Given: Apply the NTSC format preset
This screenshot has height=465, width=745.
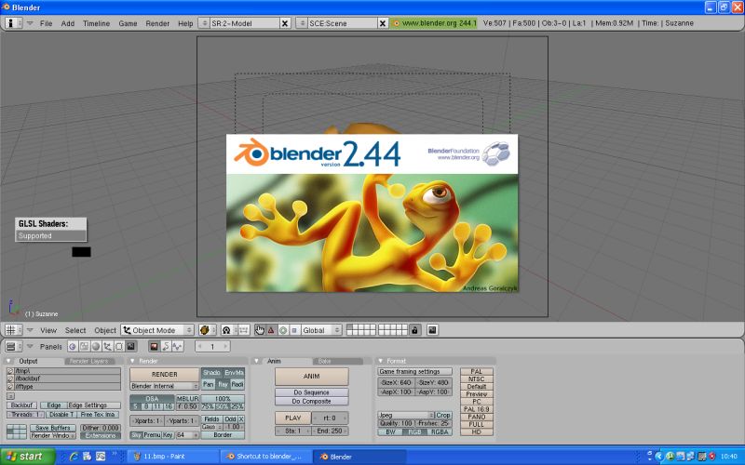Looking at the screenshot, I should click(x=477, y=379).
